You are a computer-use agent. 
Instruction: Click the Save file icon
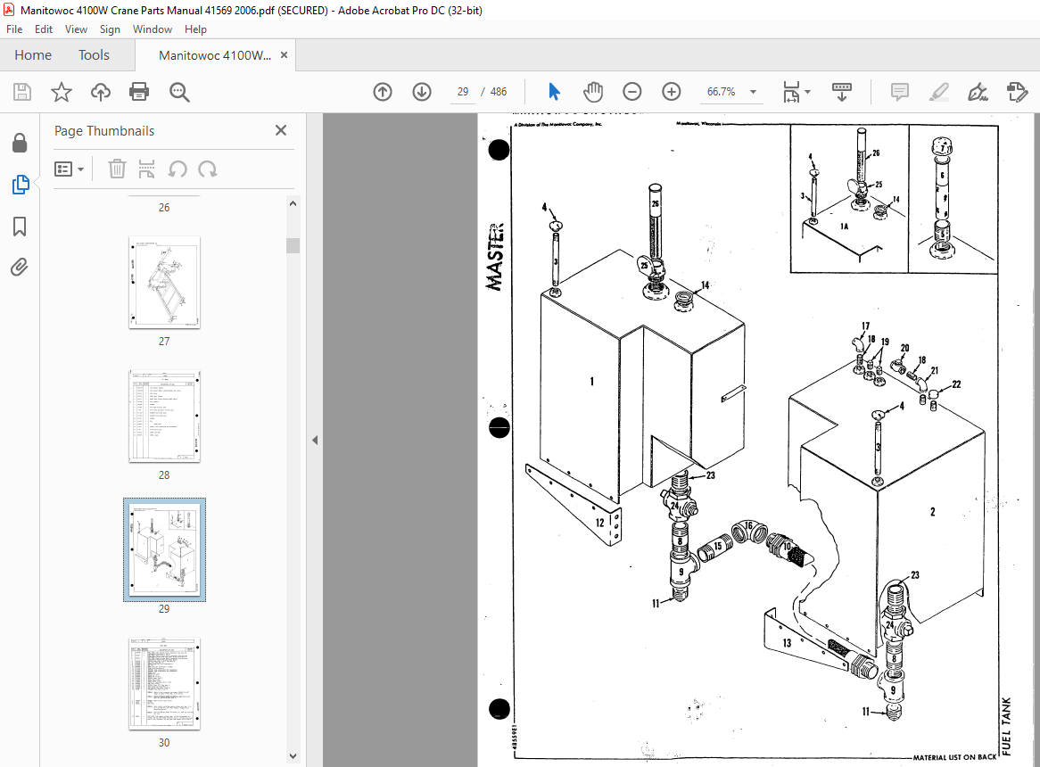(x=22, y=92)
